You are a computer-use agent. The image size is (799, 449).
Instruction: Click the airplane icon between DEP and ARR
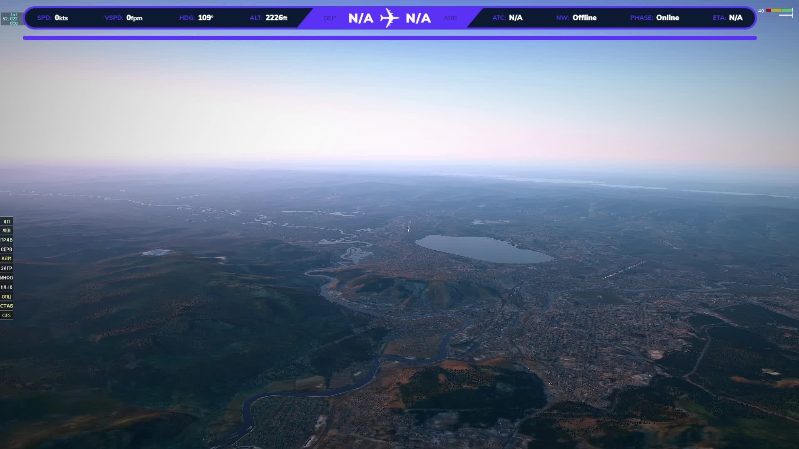tap(389, 18)
